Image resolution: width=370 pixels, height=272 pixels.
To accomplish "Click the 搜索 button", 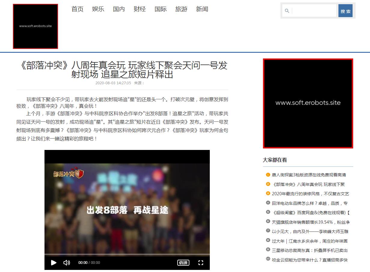I will coord(345,11).
